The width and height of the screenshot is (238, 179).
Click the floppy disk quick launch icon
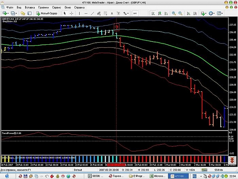(26, 176)
